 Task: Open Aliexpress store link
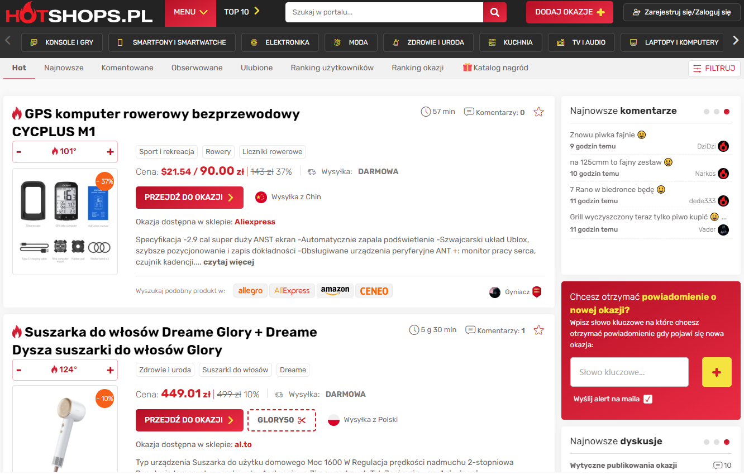pos(255,222)
